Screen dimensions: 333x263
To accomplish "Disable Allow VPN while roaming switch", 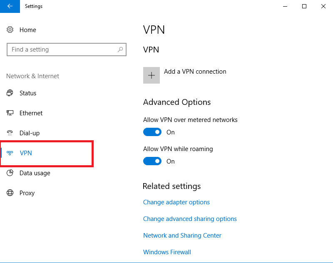I will 152,161.
